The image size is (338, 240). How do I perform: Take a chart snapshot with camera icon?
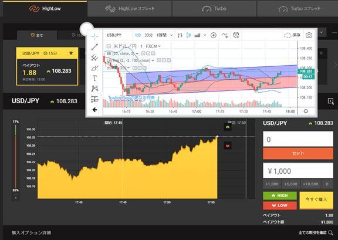click(309, 35)
